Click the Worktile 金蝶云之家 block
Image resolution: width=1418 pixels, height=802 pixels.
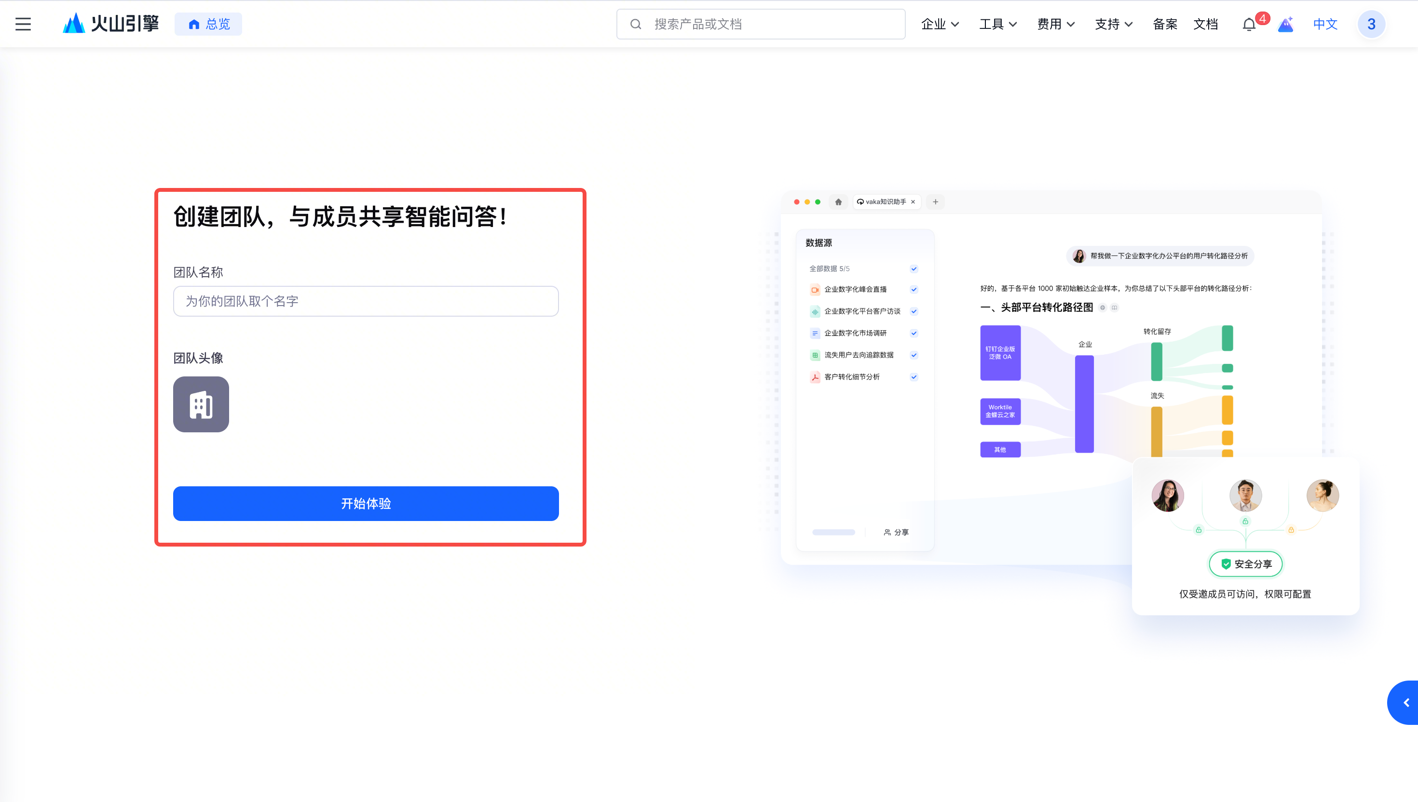point(1000,411)
